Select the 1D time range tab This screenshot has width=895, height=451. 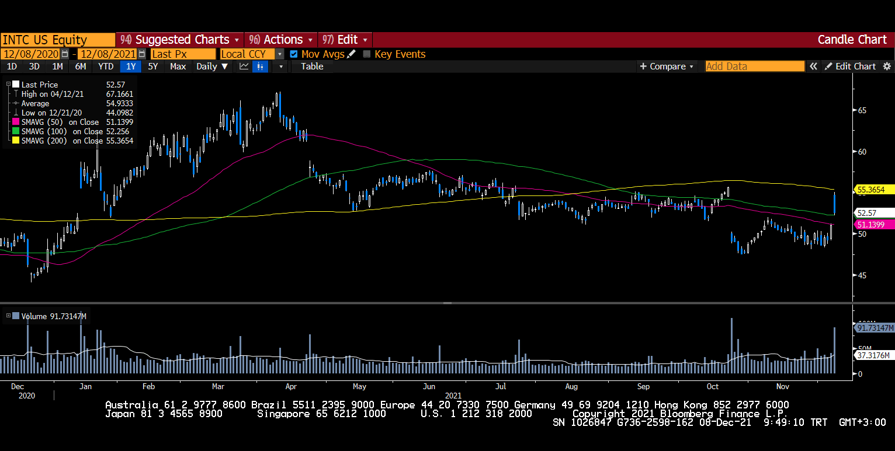12,67
